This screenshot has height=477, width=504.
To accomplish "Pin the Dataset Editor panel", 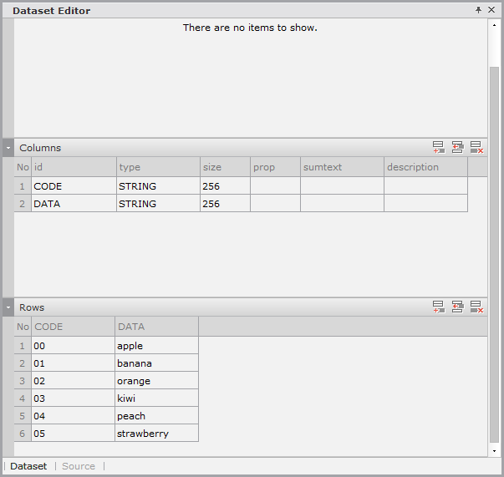I will pyautogui.click(x=478, y=10).
